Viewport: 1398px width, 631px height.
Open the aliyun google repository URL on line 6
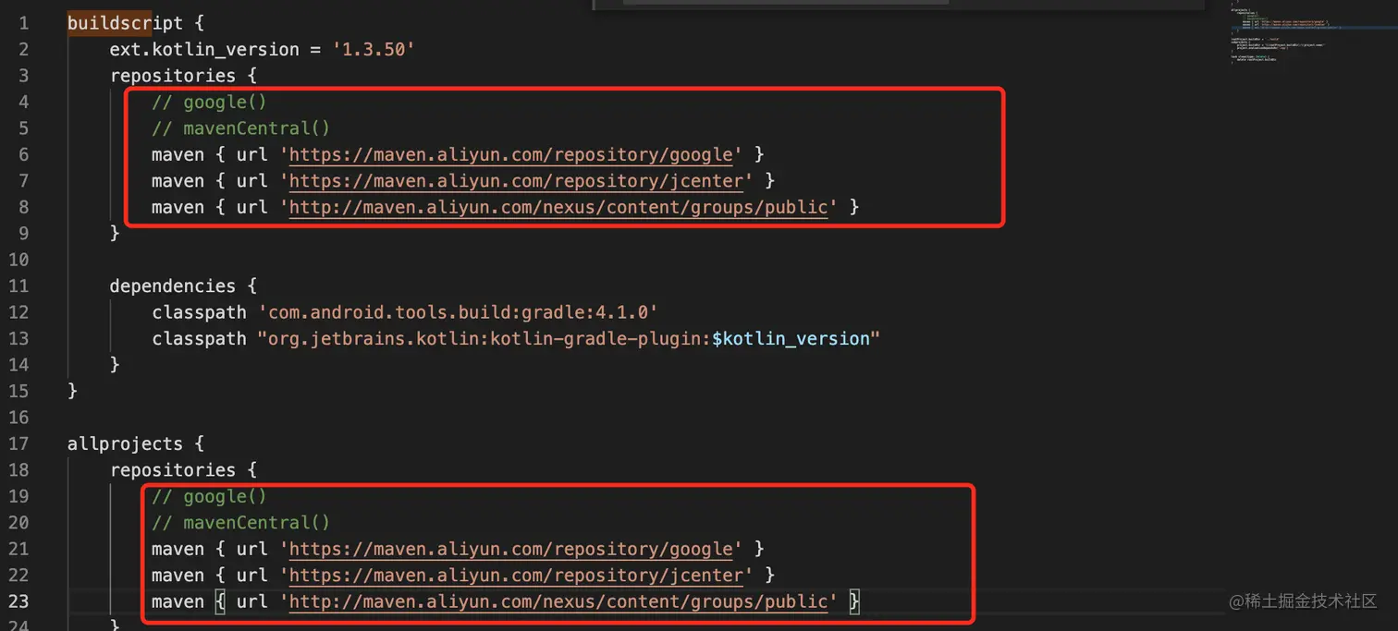[511, 154]
